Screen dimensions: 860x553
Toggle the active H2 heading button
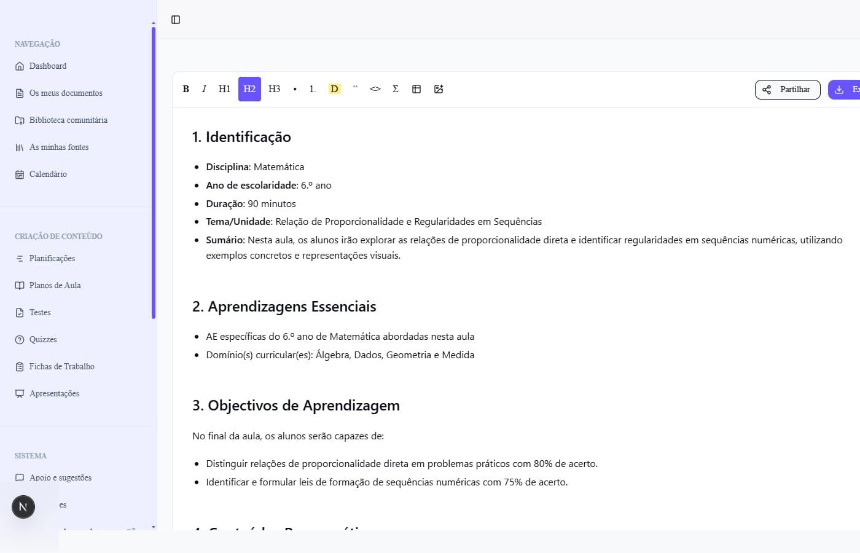249,89
